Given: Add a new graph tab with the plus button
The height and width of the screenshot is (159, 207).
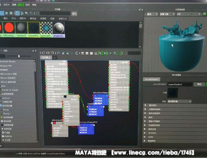Looking at the screenshot, I should tap(54, 58).
